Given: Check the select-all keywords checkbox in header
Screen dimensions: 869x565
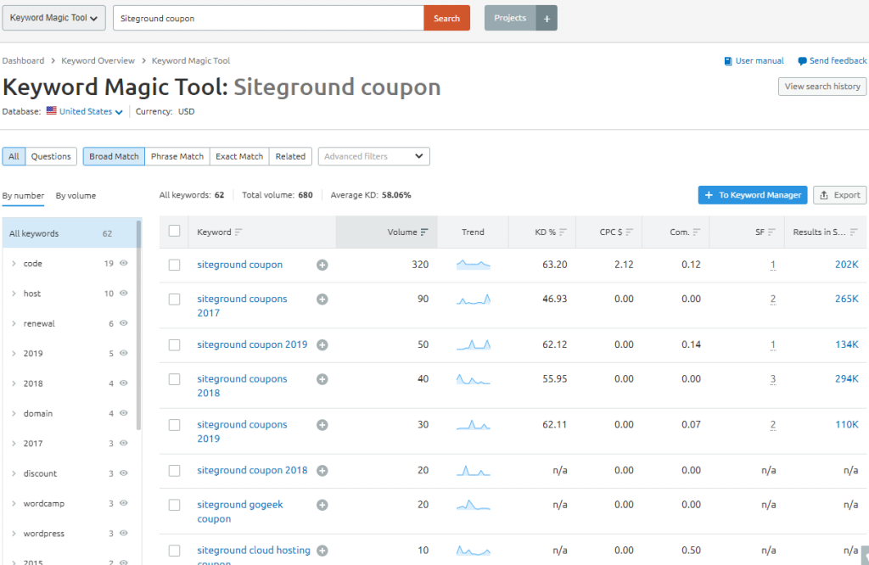Looking at the screenshot, I should coord(174,231).
